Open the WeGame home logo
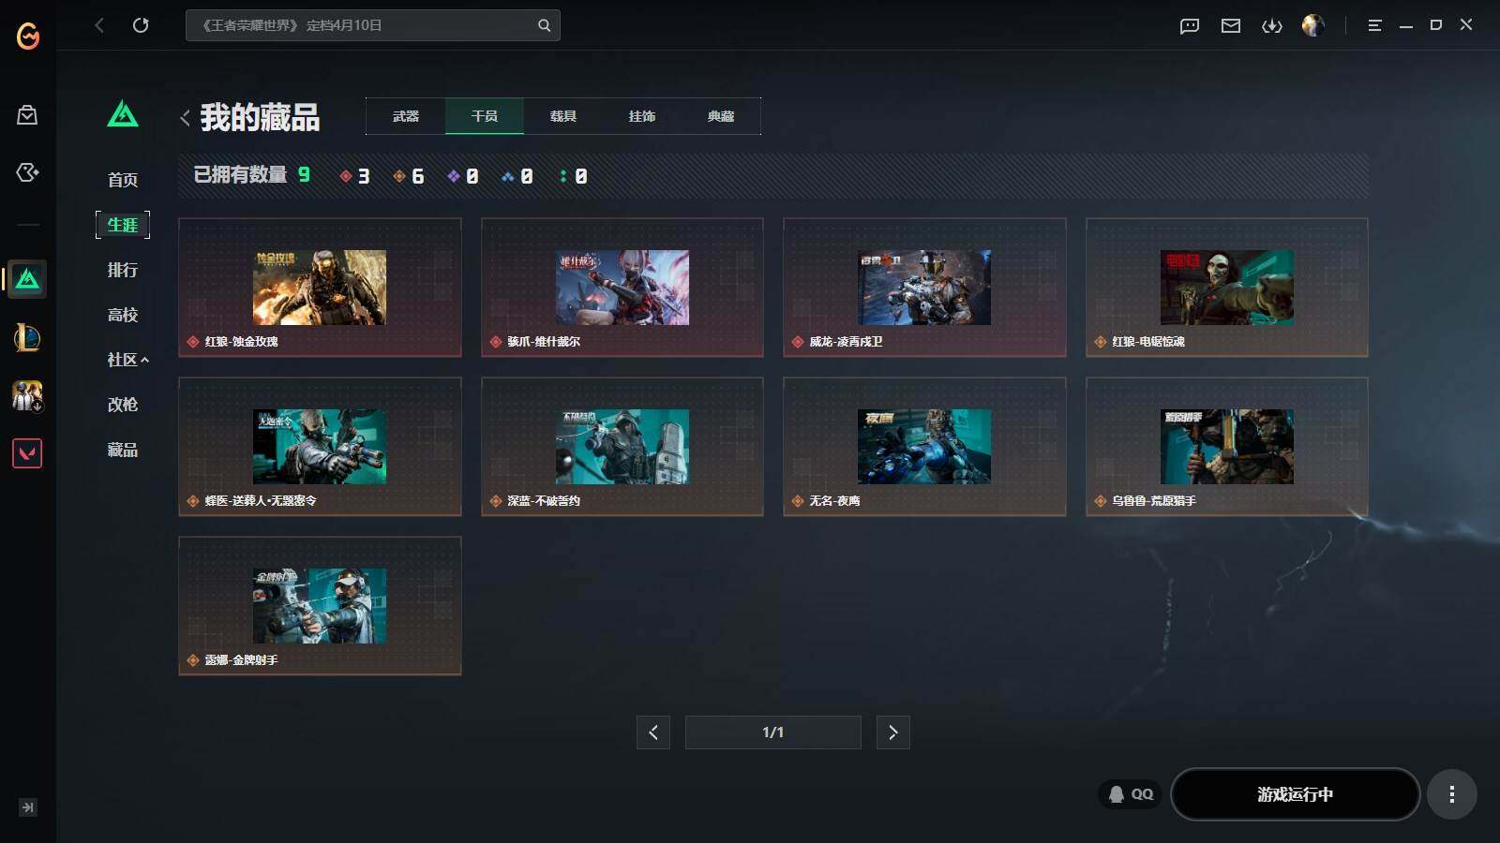This screenshot has height=843, width=1500. click(x=28, y=36)
